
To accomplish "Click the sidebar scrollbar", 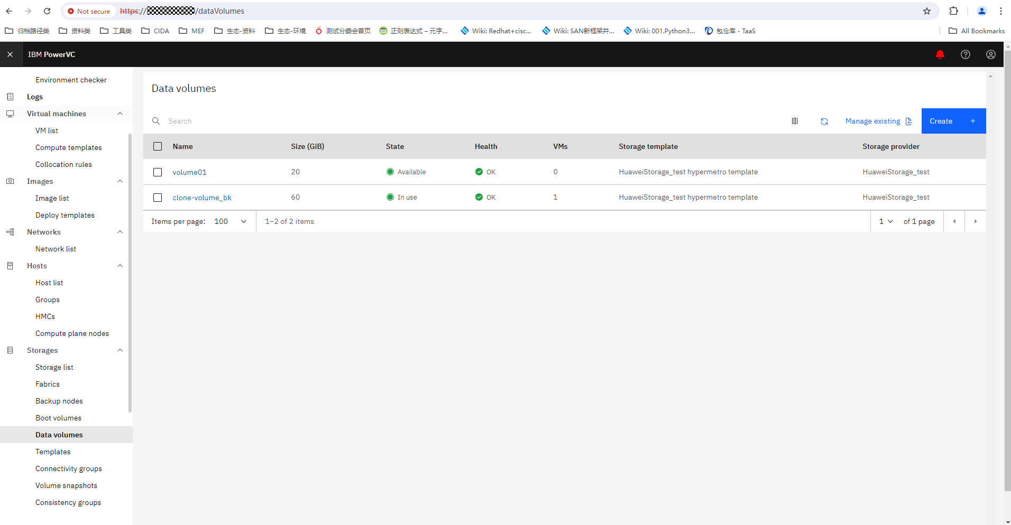I will [x=130, y=273].
